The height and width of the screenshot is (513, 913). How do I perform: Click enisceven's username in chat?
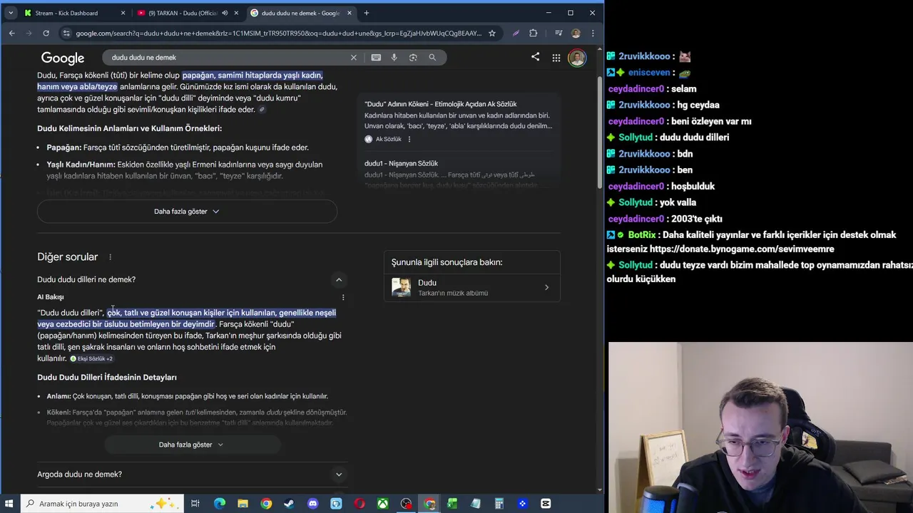point(649,73)
